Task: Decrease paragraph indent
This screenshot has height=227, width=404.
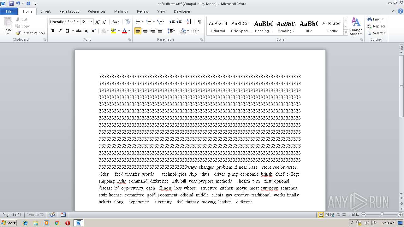Action: [172, 22]
